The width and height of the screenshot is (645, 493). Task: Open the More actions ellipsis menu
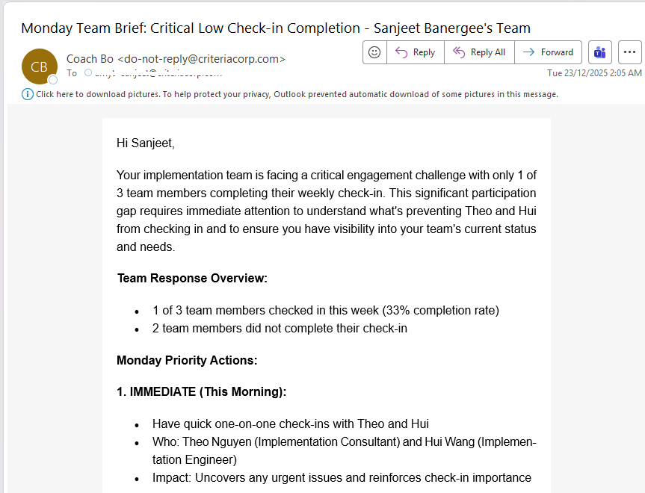click(x=630, y=52)
